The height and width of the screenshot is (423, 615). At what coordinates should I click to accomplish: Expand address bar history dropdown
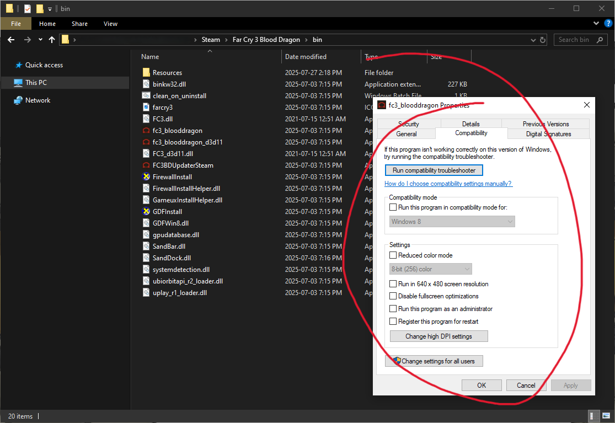[533, 40]
